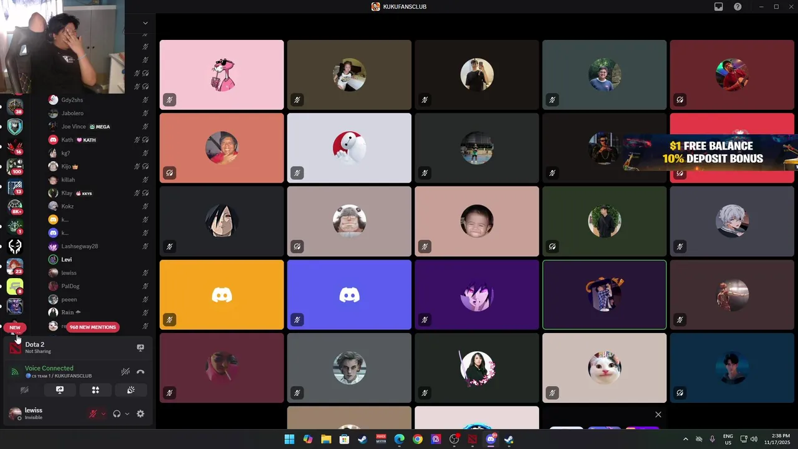The image size is (798, 449).
Task: Launch Google Chrome from taskbar
Action: [418, 439]
